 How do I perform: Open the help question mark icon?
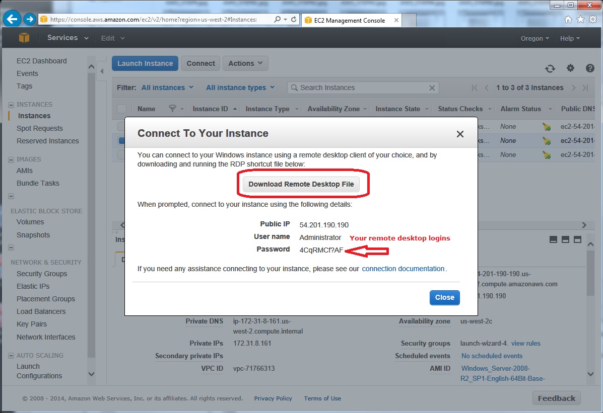[590, 68]
